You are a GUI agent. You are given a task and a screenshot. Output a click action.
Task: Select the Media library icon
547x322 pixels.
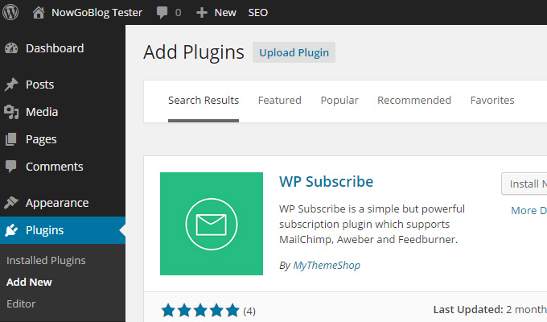pyautogui.click(x=11, y=112)
